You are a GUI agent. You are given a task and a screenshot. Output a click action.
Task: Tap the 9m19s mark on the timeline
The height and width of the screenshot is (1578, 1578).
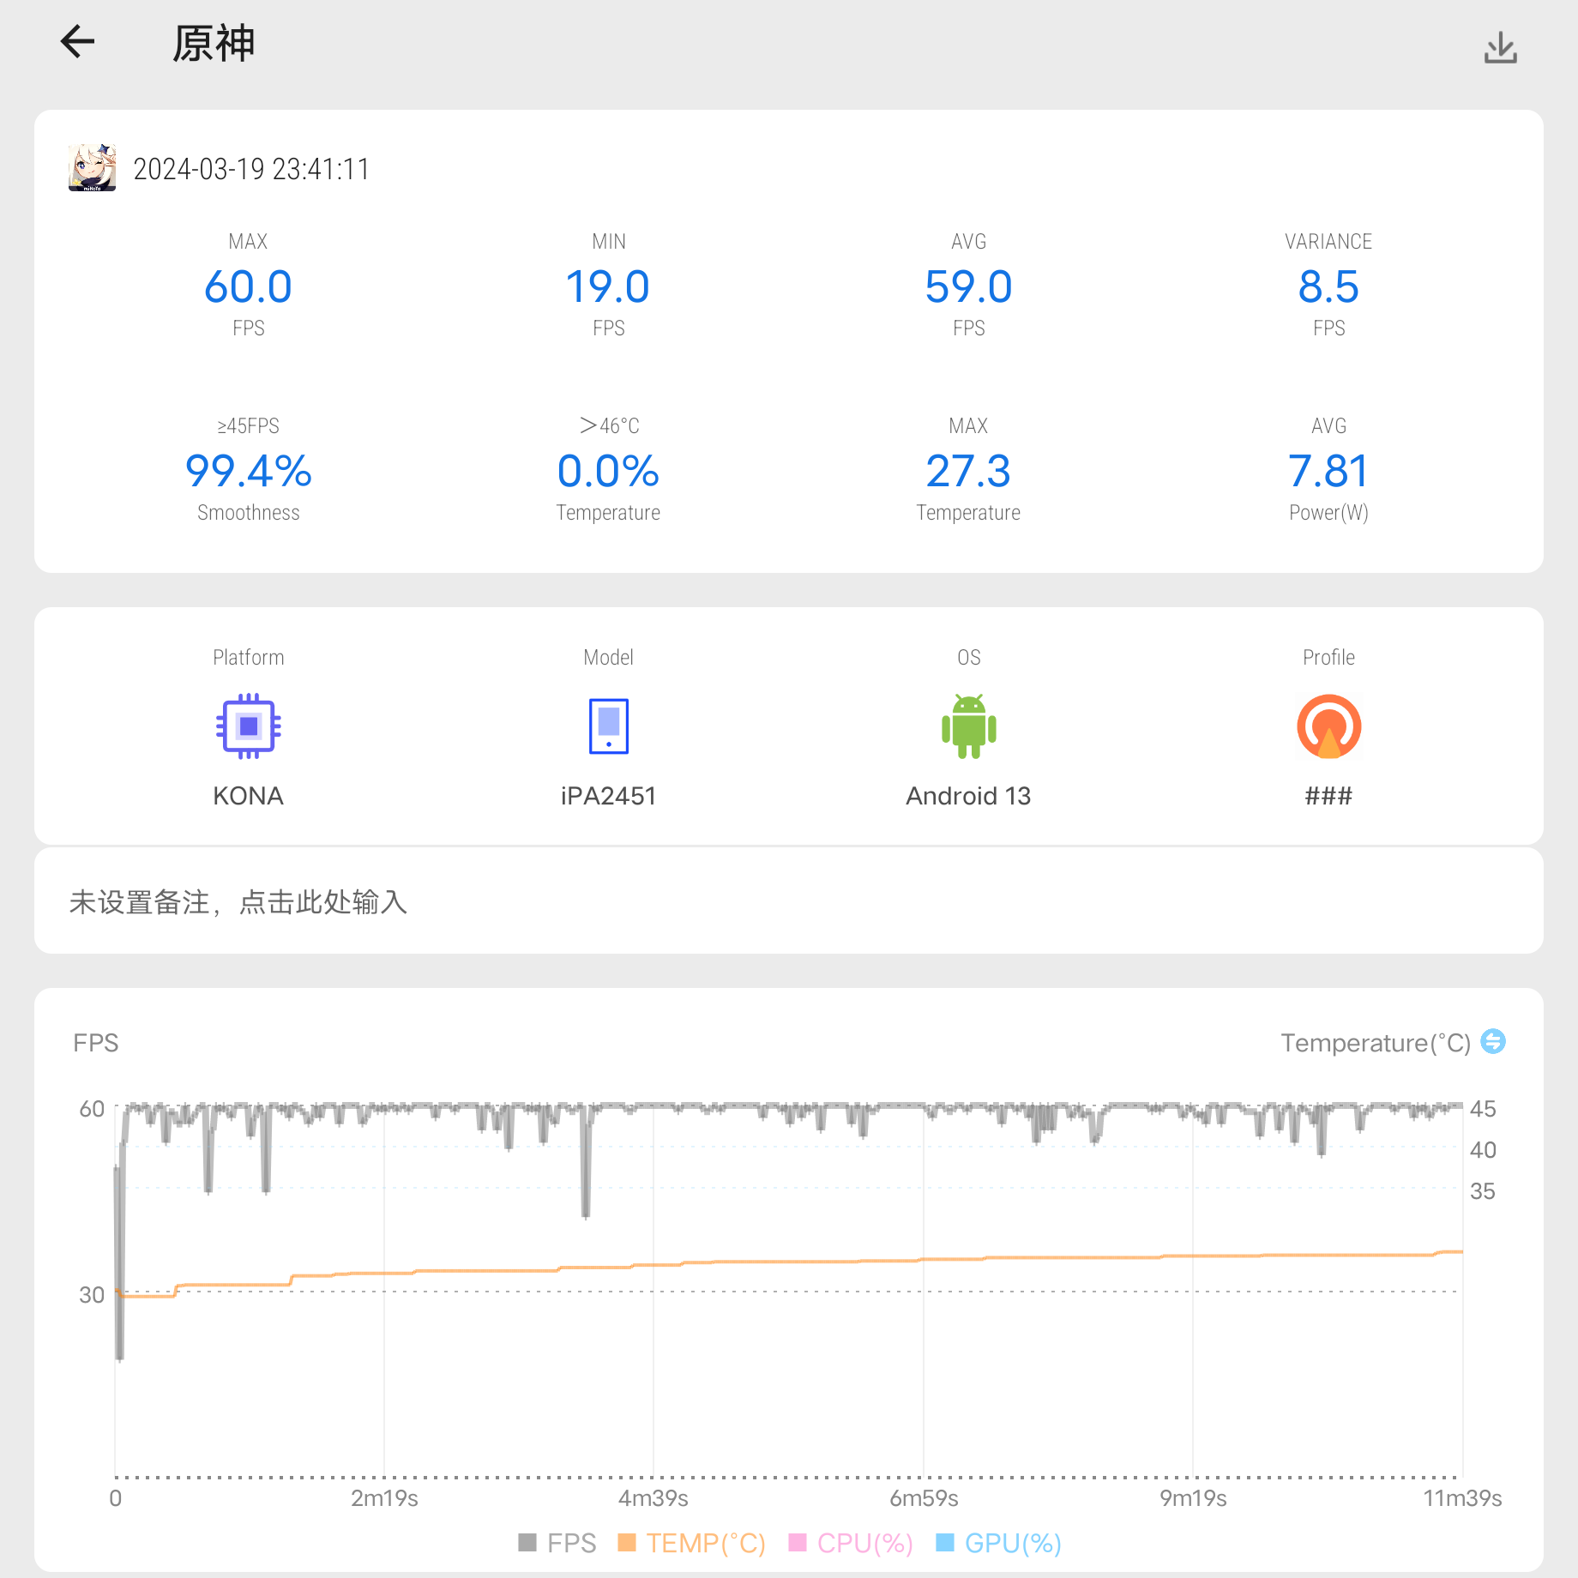(x=1193, y=1498)
